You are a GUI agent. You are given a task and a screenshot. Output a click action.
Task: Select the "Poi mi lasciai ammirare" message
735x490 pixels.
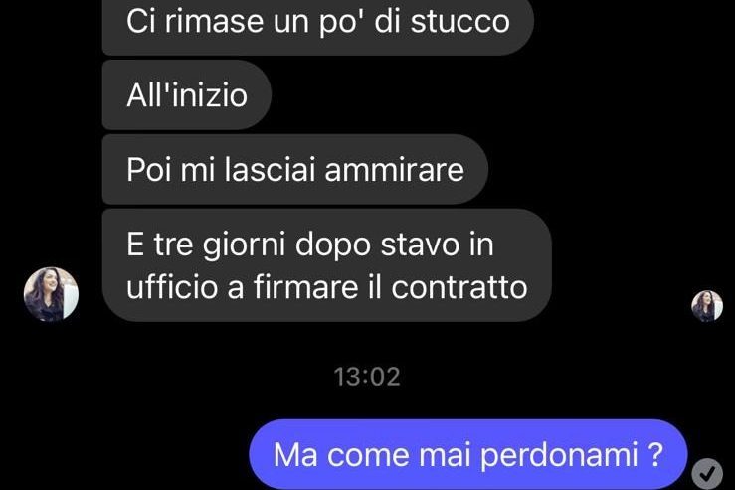pyautogui.click(x=295, y=169)
